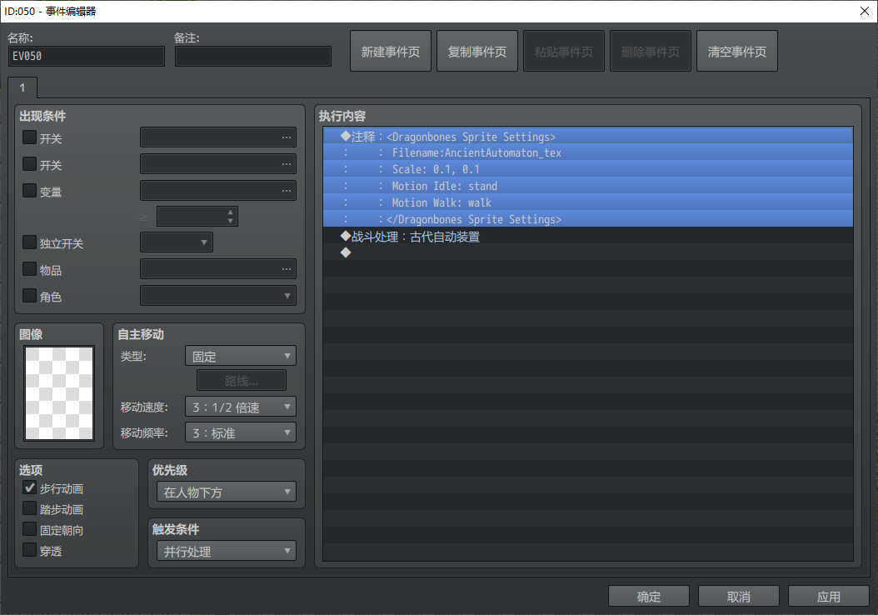Click the 应用 button
The width and height of the screenshot is (878, 615).
[829, 597]
